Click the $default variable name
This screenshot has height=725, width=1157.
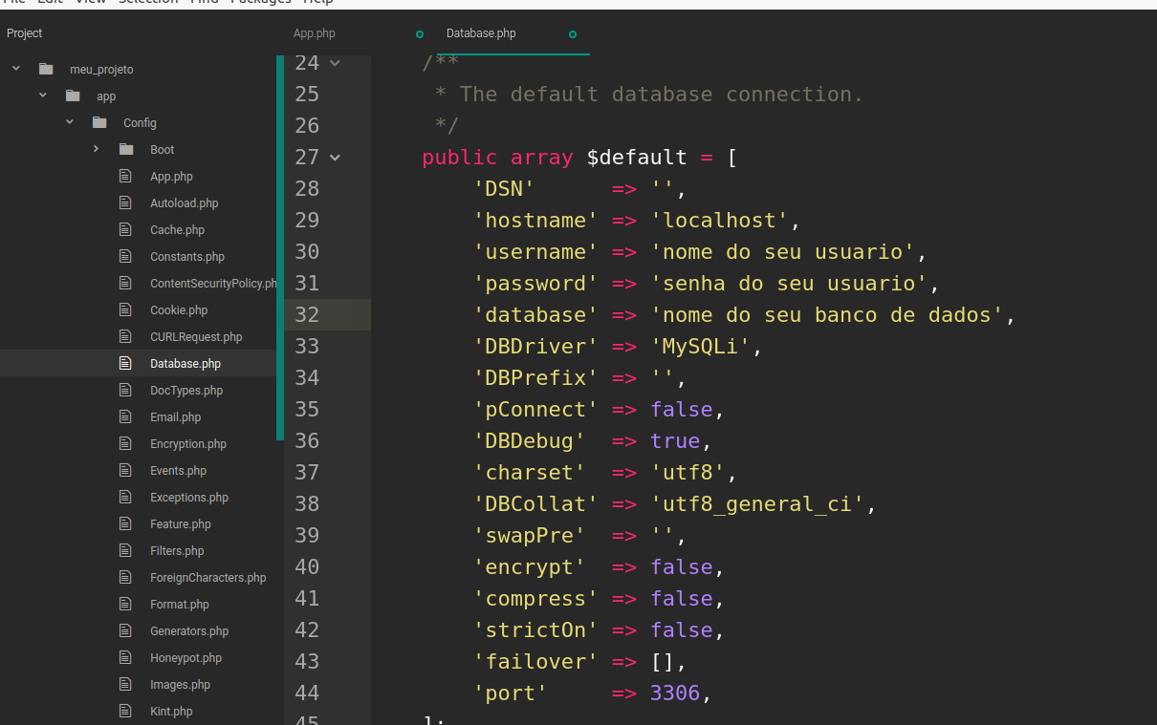coord(637,157)
